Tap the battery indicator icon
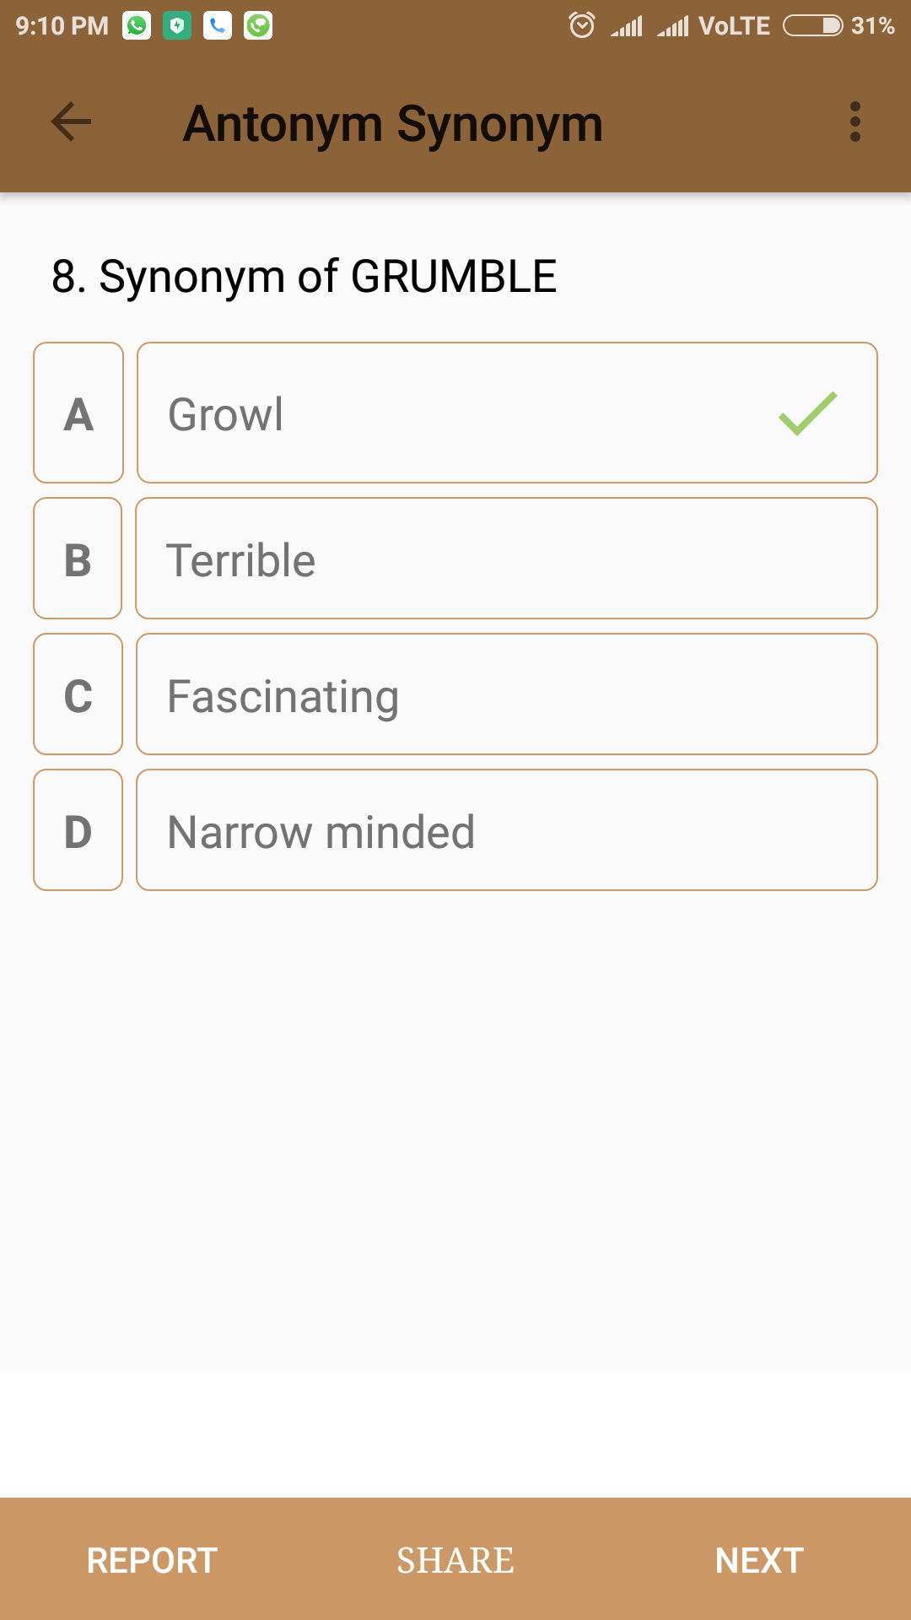 click(x=812, y=26)
